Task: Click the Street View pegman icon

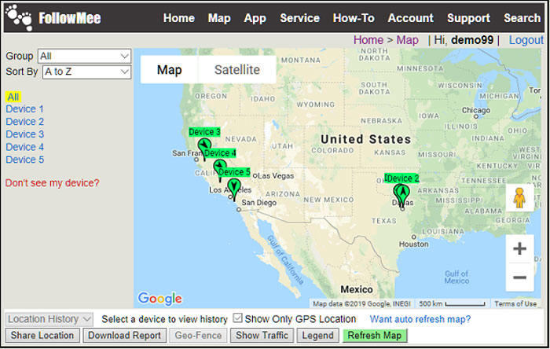Action: pyautogui.click(x=519, y=198)
